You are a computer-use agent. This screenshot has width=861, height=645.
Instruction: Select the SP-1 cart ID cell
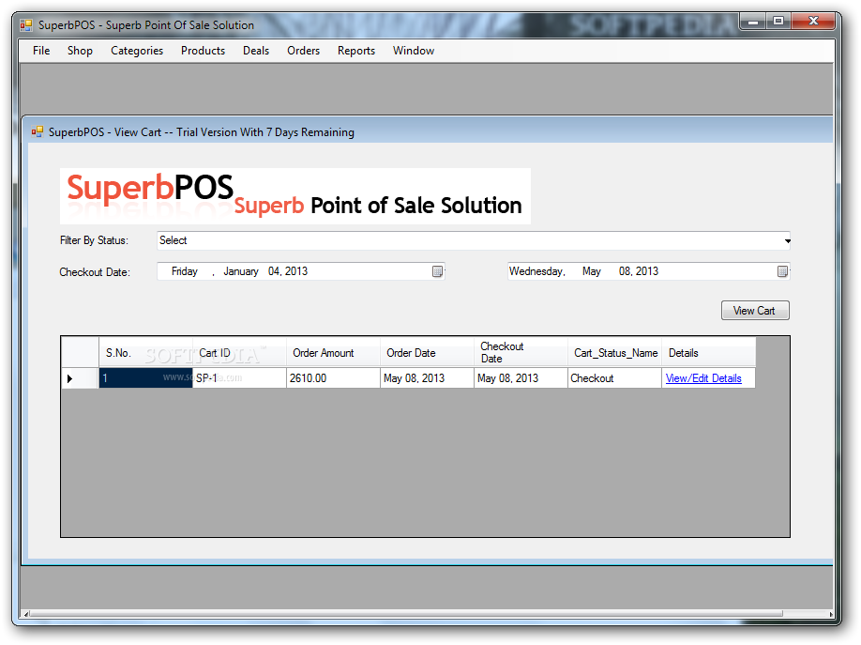tap(239, 378)
